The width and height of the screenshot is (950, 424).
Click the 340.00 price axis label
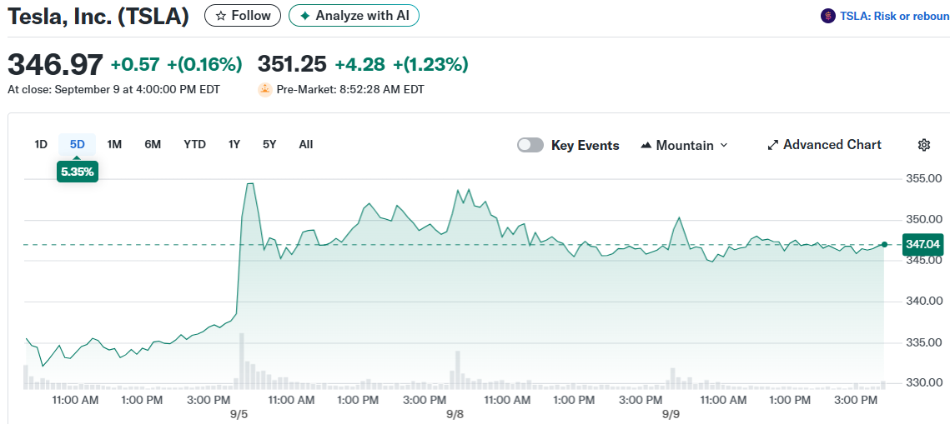tap(926, 301)
